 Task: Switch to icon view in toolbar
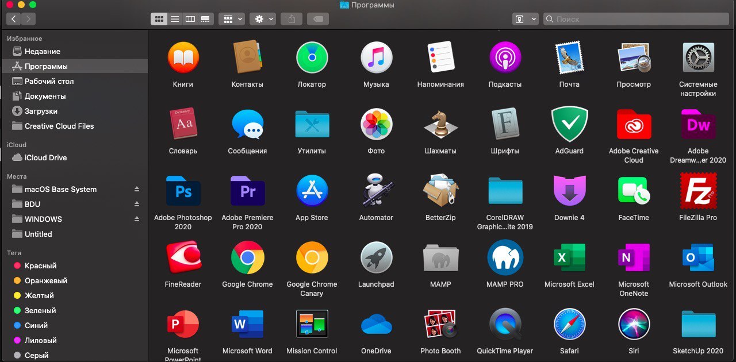pos(159,19)
